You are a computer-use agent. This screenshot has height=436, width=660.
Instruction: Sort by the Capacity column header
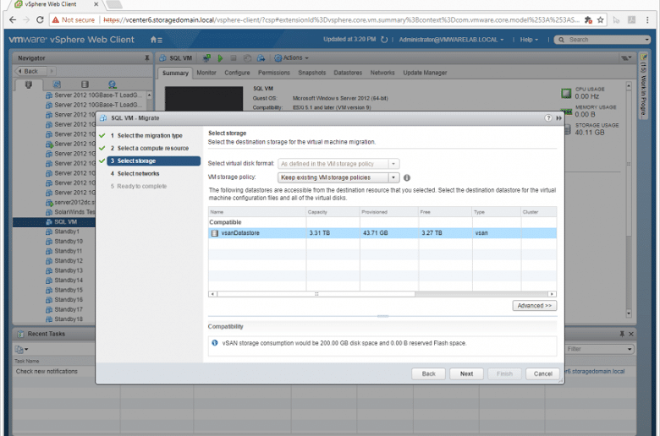[x=333, y=212]
